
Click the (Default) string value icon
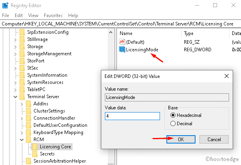[122, 42]
